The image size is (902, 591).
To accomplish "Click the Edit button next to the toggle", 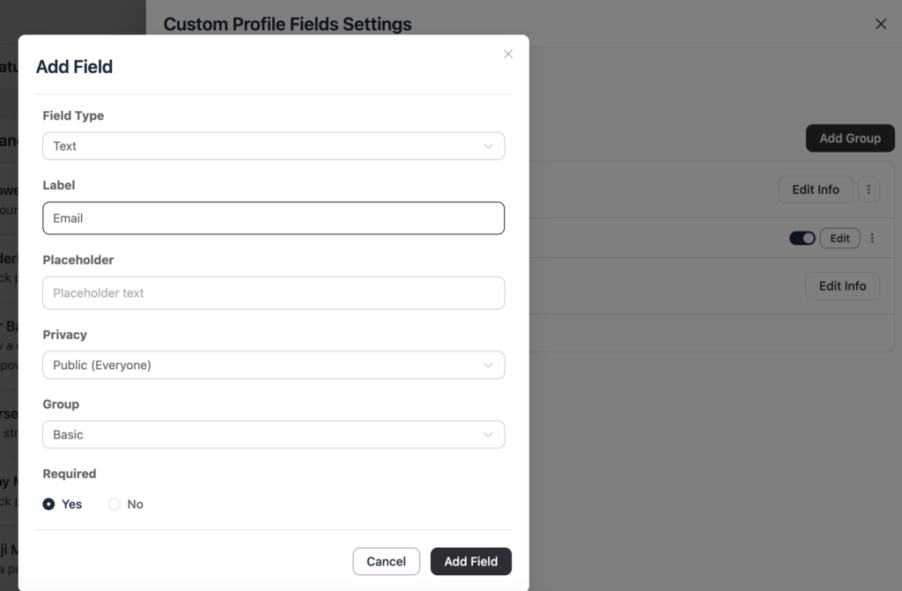I will [x=839, y=238].
